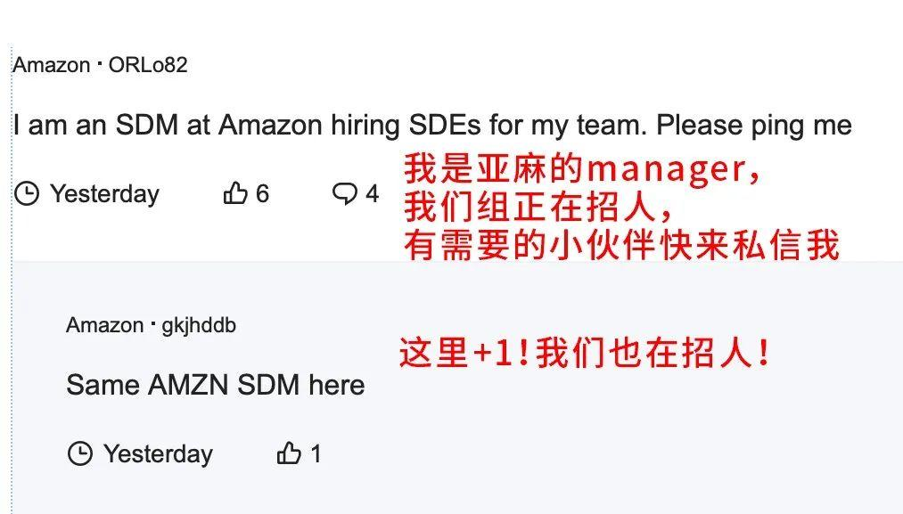
Task: Click the red annotation "我是亚麻的manager"
Action: (x=582, y=167)
